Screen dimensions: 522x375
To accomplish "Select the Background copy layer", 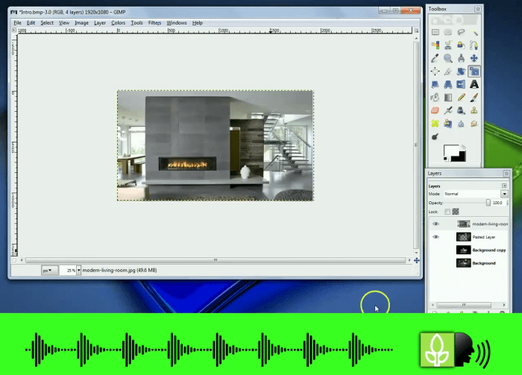I will [488, 250].
